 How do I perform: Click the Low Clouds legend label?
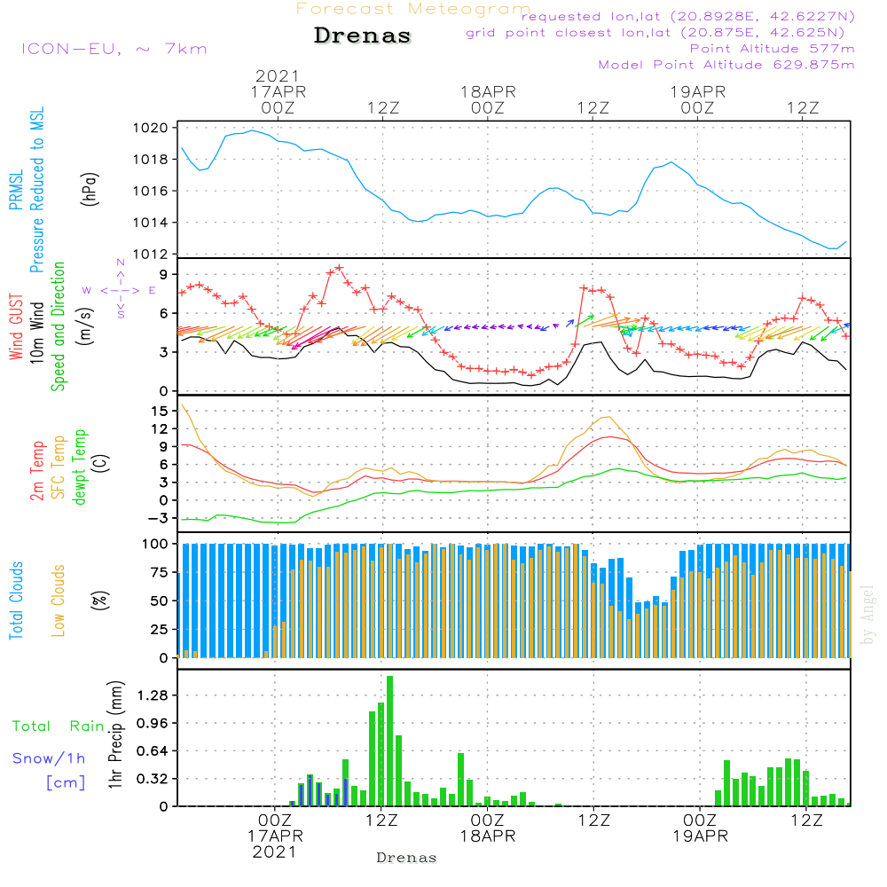tap(58, 600)
